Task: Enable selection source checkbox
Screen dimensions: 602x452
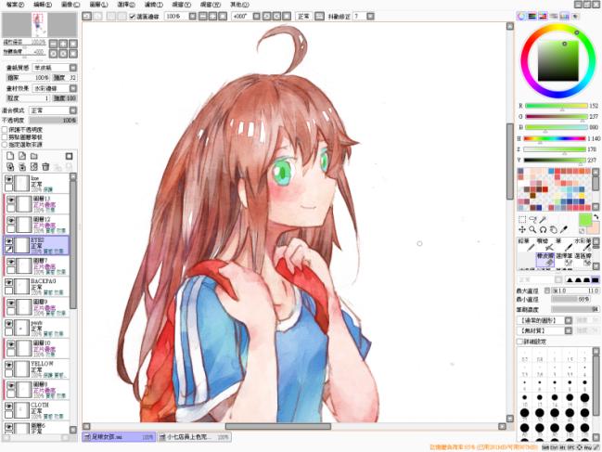Action: [x=5, y=145]
